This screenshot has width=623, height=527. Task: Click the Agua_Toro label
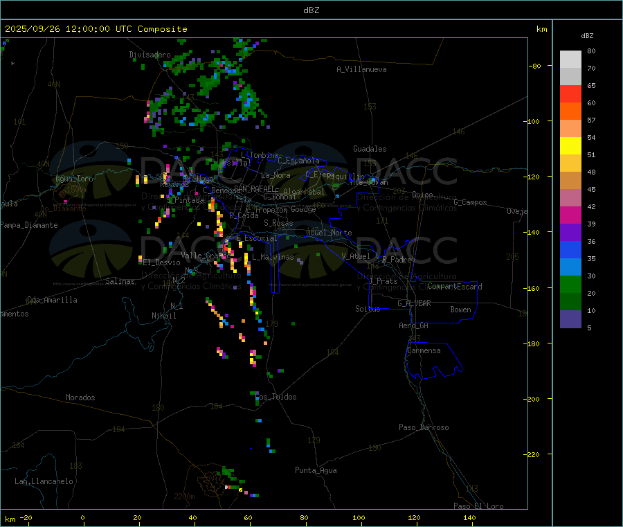(x=74, y=179)
